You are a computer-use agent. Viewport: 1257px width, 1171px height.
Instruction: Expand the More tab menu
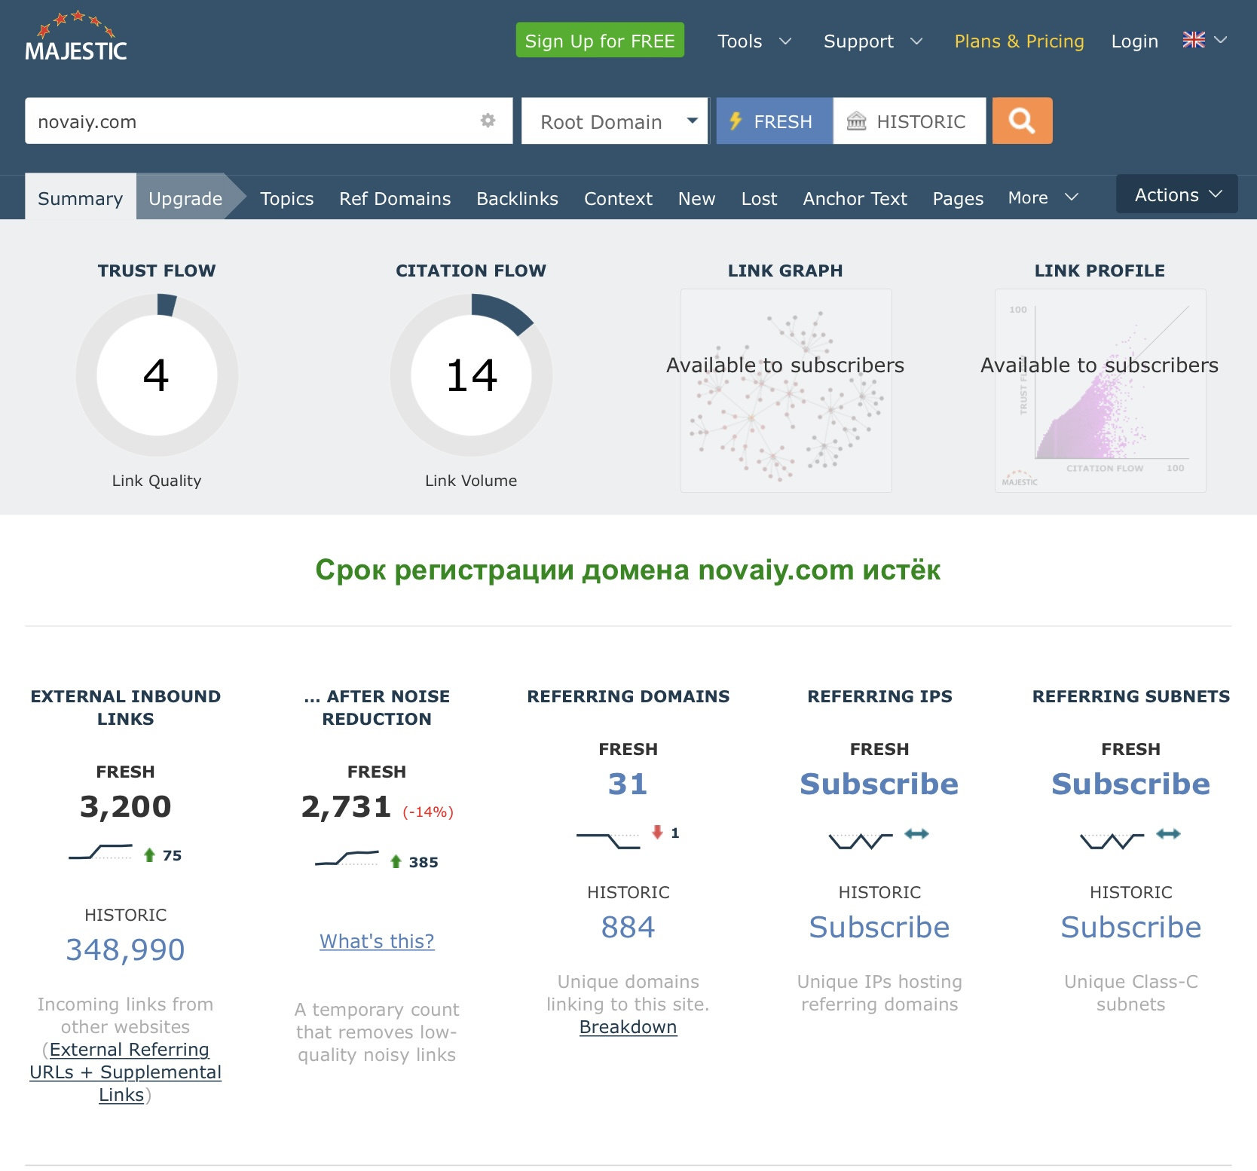(1043, 198)
